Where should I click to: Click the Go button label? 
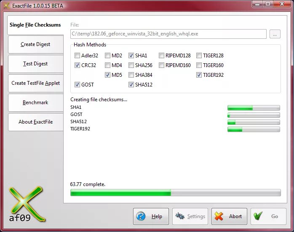275,216
